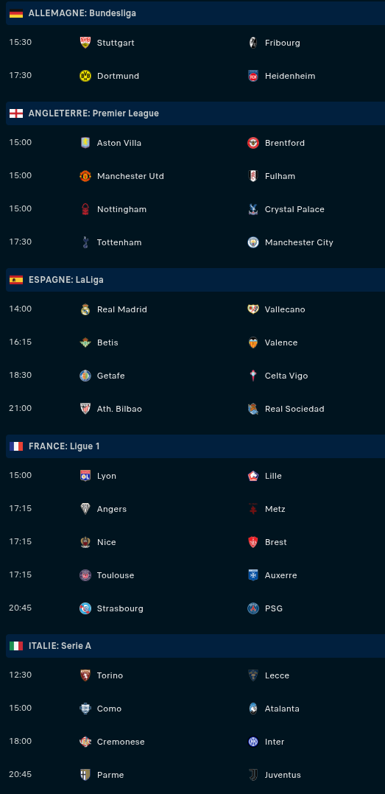Open ALLEMAGNE: Bundesliga league header
385x794 pixels.
point(195,13)
